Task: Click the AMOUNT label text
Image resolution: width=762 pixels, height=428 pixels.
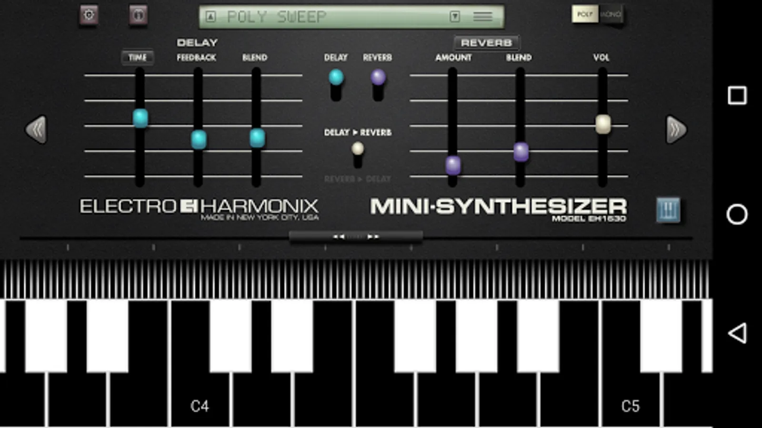Action: coord(453,58)
